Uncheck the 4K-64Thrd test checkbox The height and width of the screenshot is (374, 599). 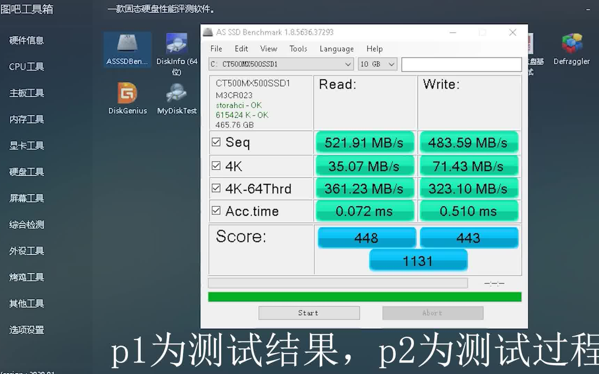click(x=216, y=188)
